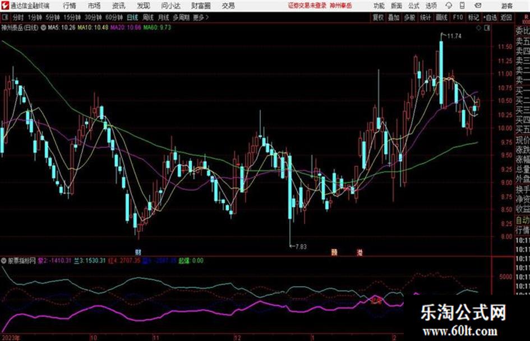Open the 选项 menu
The width and height of the screenshot is (530, 341).
point(431,6)
